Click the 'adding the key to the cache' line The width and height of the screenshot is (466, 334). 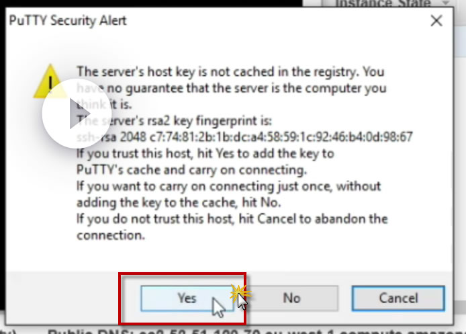[179, 202]
